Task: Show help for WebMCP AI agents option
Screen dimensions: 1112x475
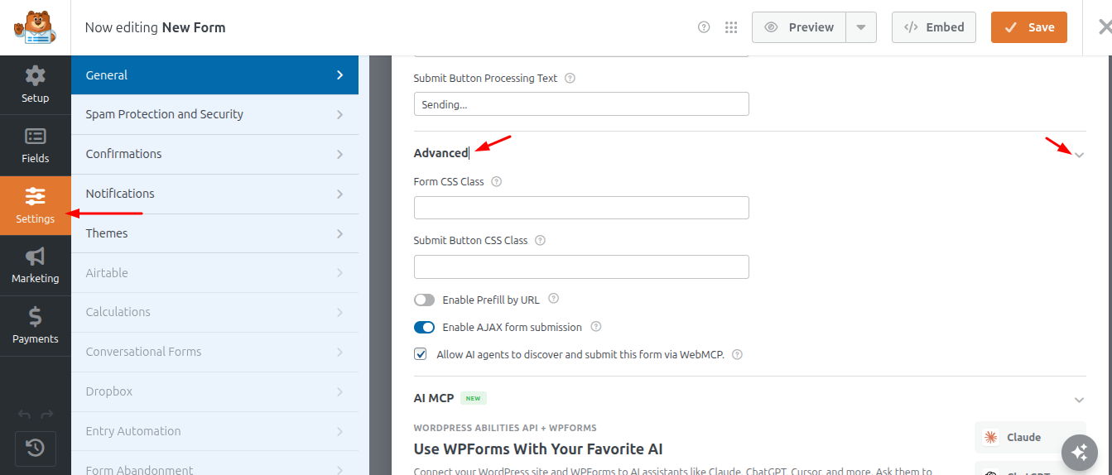Action: (x=737, y=354)
